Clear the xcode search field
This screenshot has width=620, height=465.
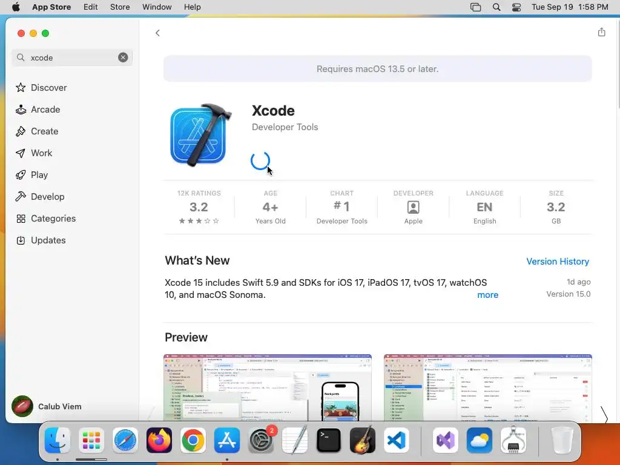pyautogui.click(x=123, y=58)
